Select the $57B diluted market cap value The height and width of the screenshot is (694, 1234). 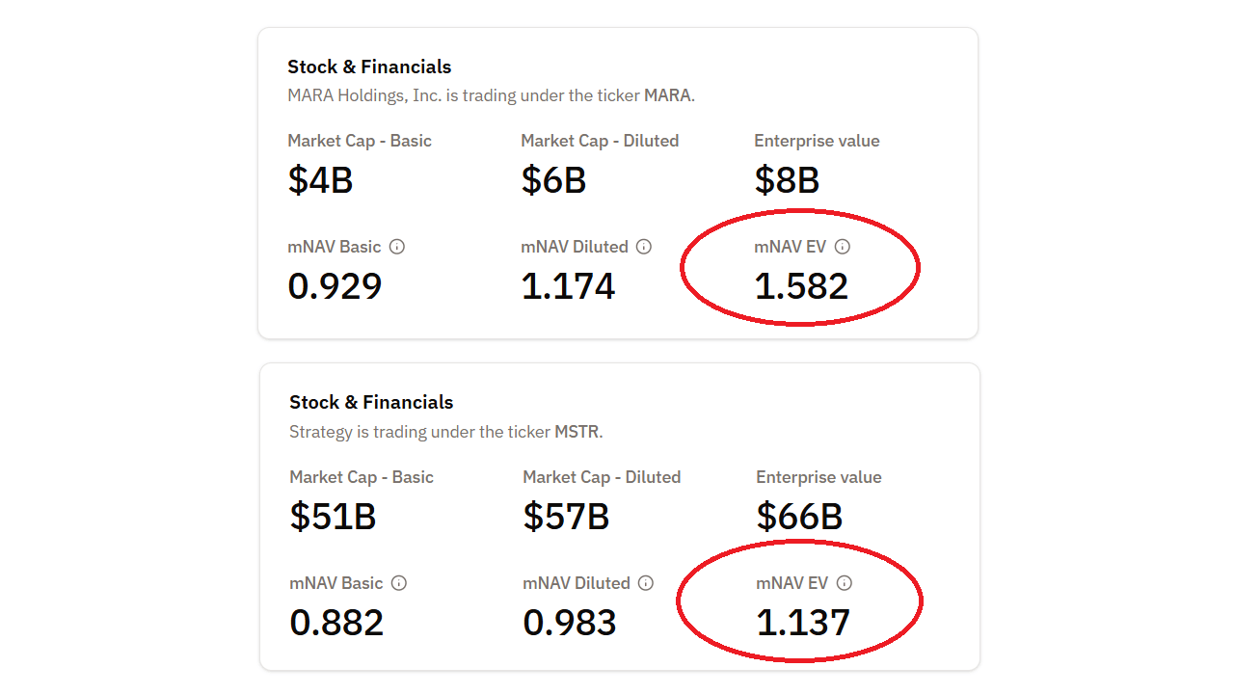[x=566, y=517]
